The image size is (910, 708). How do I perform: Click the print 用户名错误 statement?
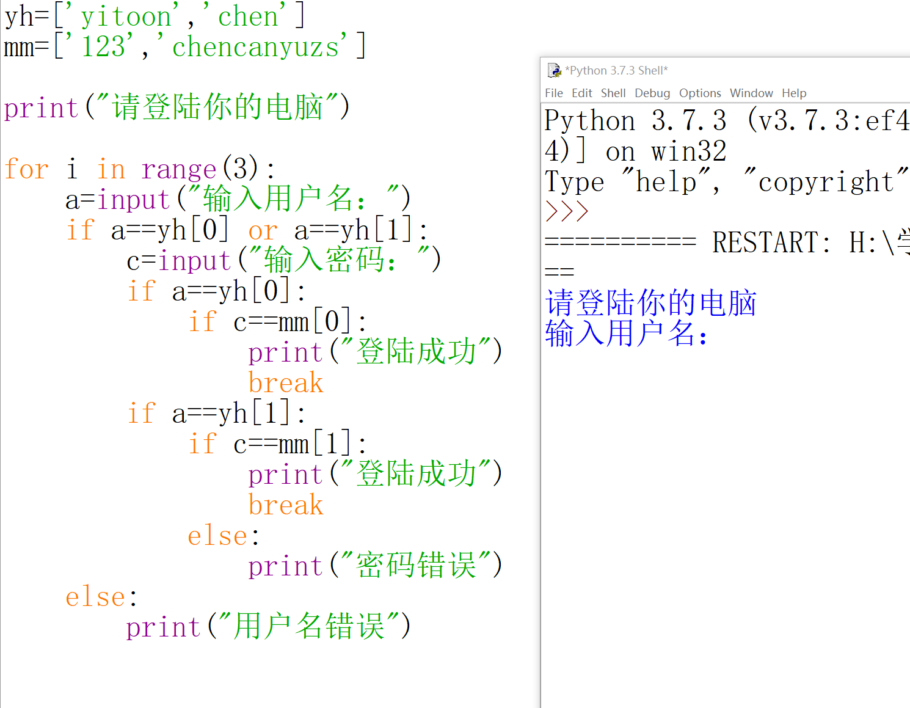(x=269, y=627)
